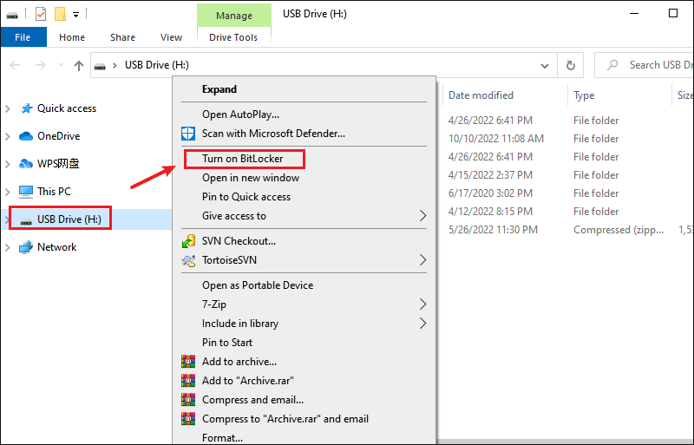Click the Microsoft Defender shield icon
The height and width of the screenshot is (445, 694).
click(x=188, y=134)
